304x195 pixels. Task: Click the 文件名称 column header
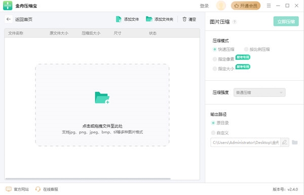tap(16, 33)
